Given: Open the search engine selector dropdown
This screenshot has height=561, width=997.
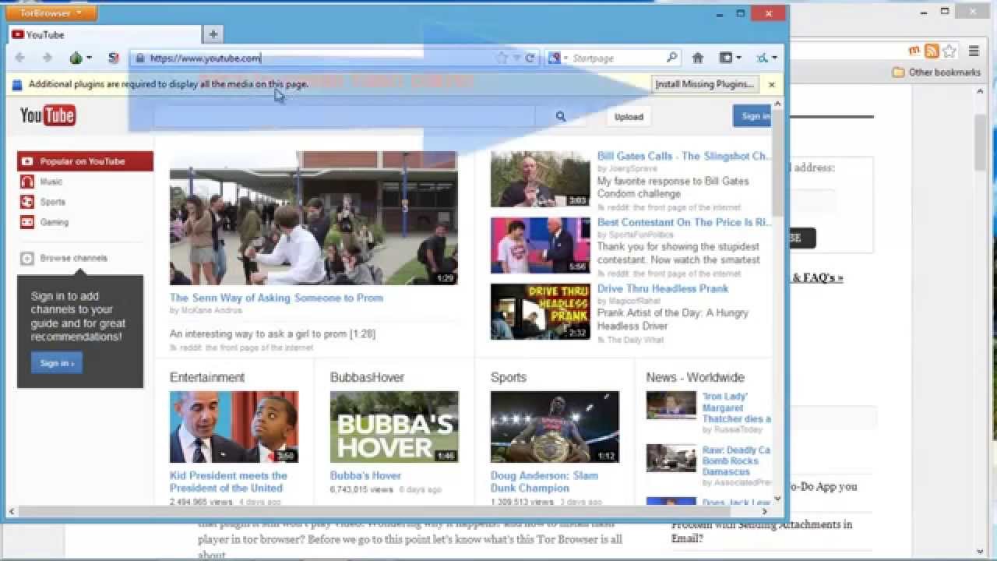Looking at the screenshot, I should (558, 58).
